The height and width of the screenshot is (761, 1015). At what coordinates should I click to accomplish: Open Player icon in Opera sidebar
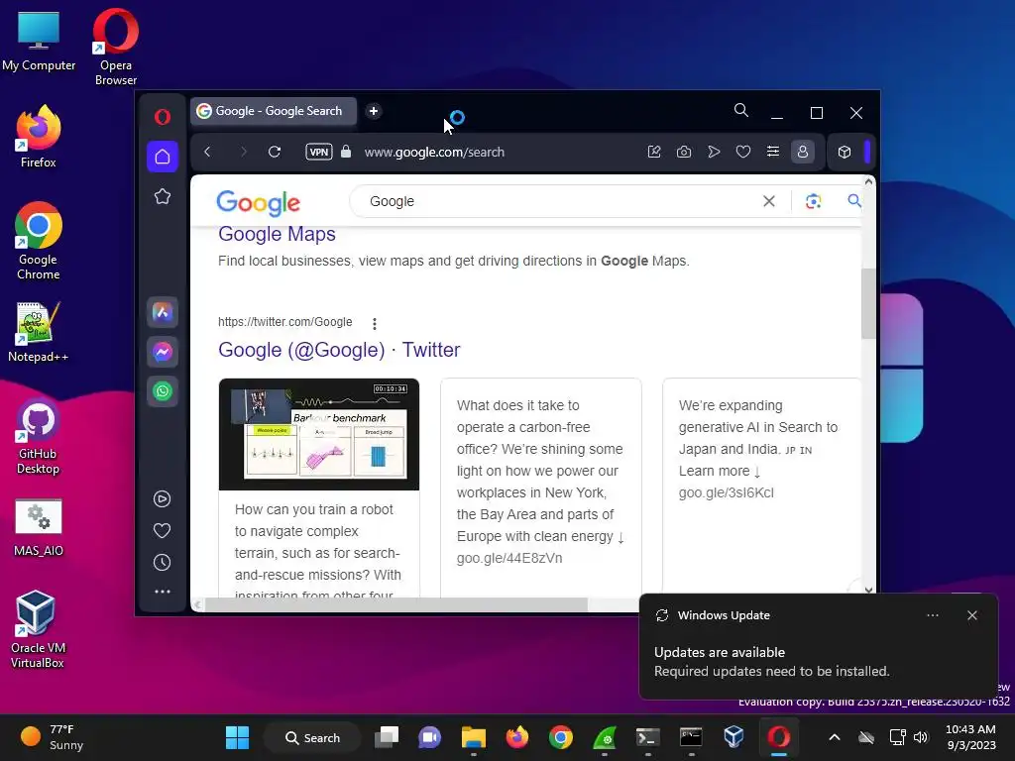pos(162,499)
